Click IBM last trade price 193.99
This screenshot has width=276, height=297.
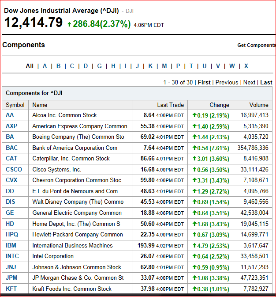pyautogui.click(x=146, y=245)
